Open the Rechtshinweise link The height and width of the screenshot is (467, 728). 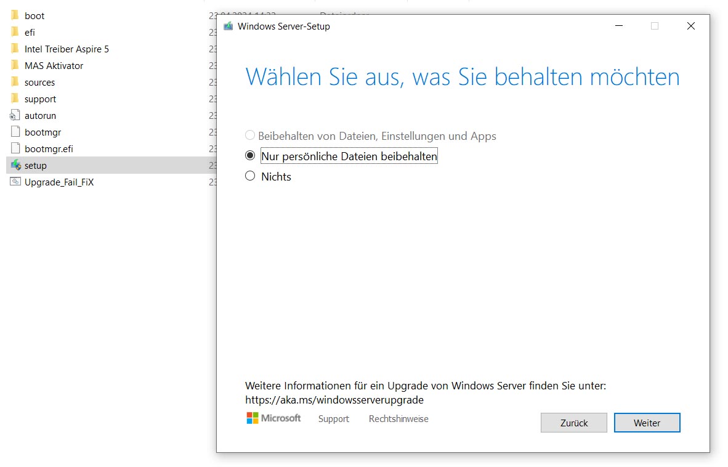(398, 419)
